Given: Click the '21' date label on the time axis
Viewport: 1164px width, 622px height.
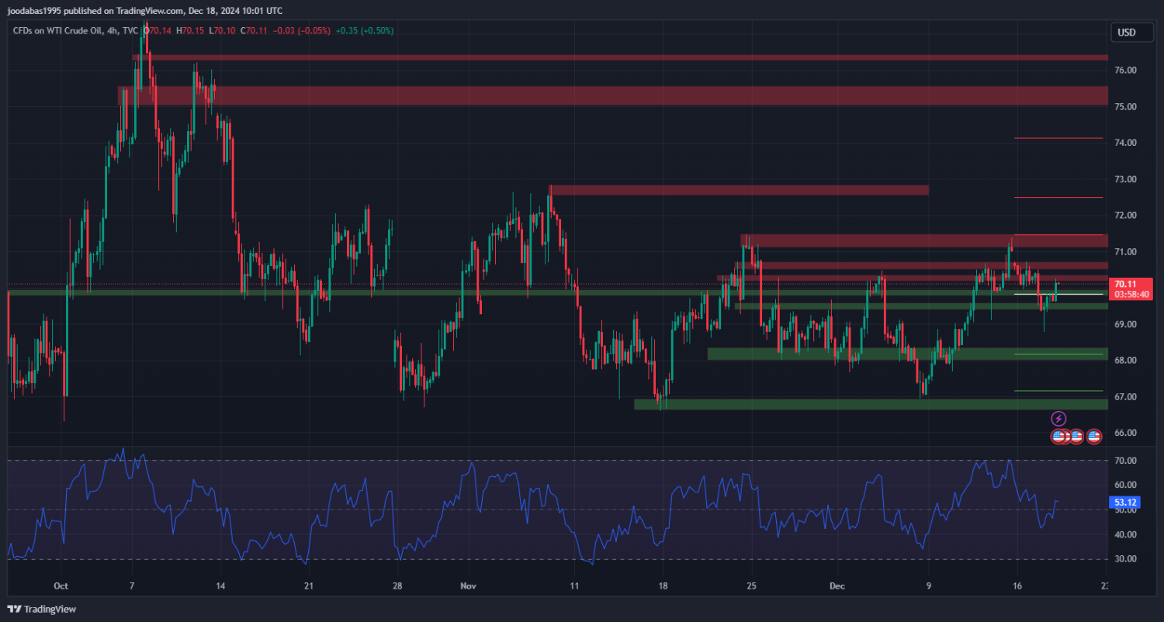Looking at the screenshot, I should (x=308, y=586).
